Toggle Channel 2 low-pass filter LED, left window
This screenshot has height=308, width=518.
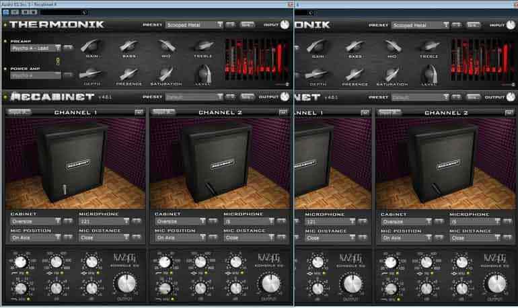pyautogui.click(x=172, y=299)
